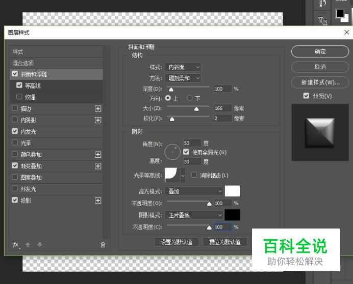Image resolution: width=353 pixels, height=284 pixels.
Task: Enable the 纹理 checkbox
Action: pos(19,97)
